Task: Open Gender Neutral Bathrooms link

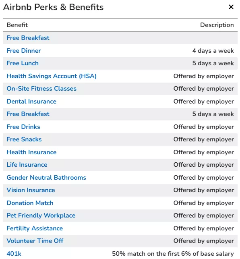Action: 46,178
